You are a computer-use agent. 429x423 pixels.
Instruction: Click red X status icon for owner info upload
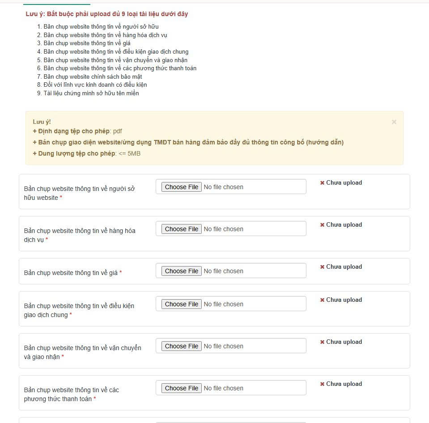tap(322, 183)
